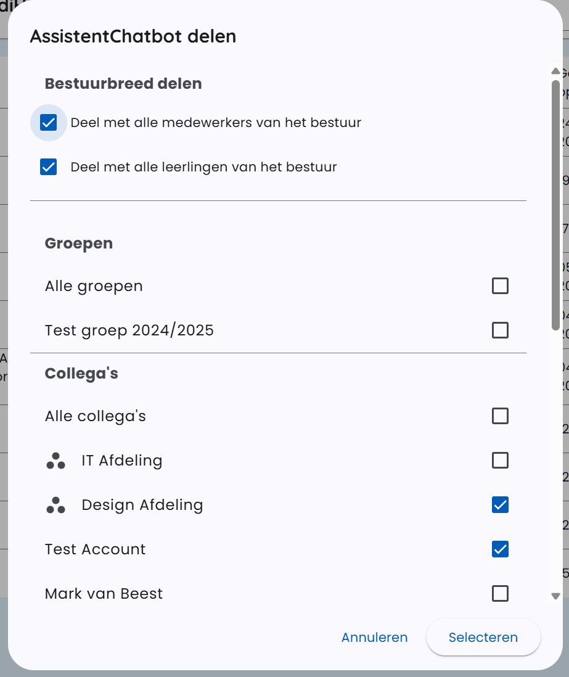This screenshot has height=677, width=569.
Task: Click the dialog title 'AssistentChatbot delen'
Action: pos(133,36)
